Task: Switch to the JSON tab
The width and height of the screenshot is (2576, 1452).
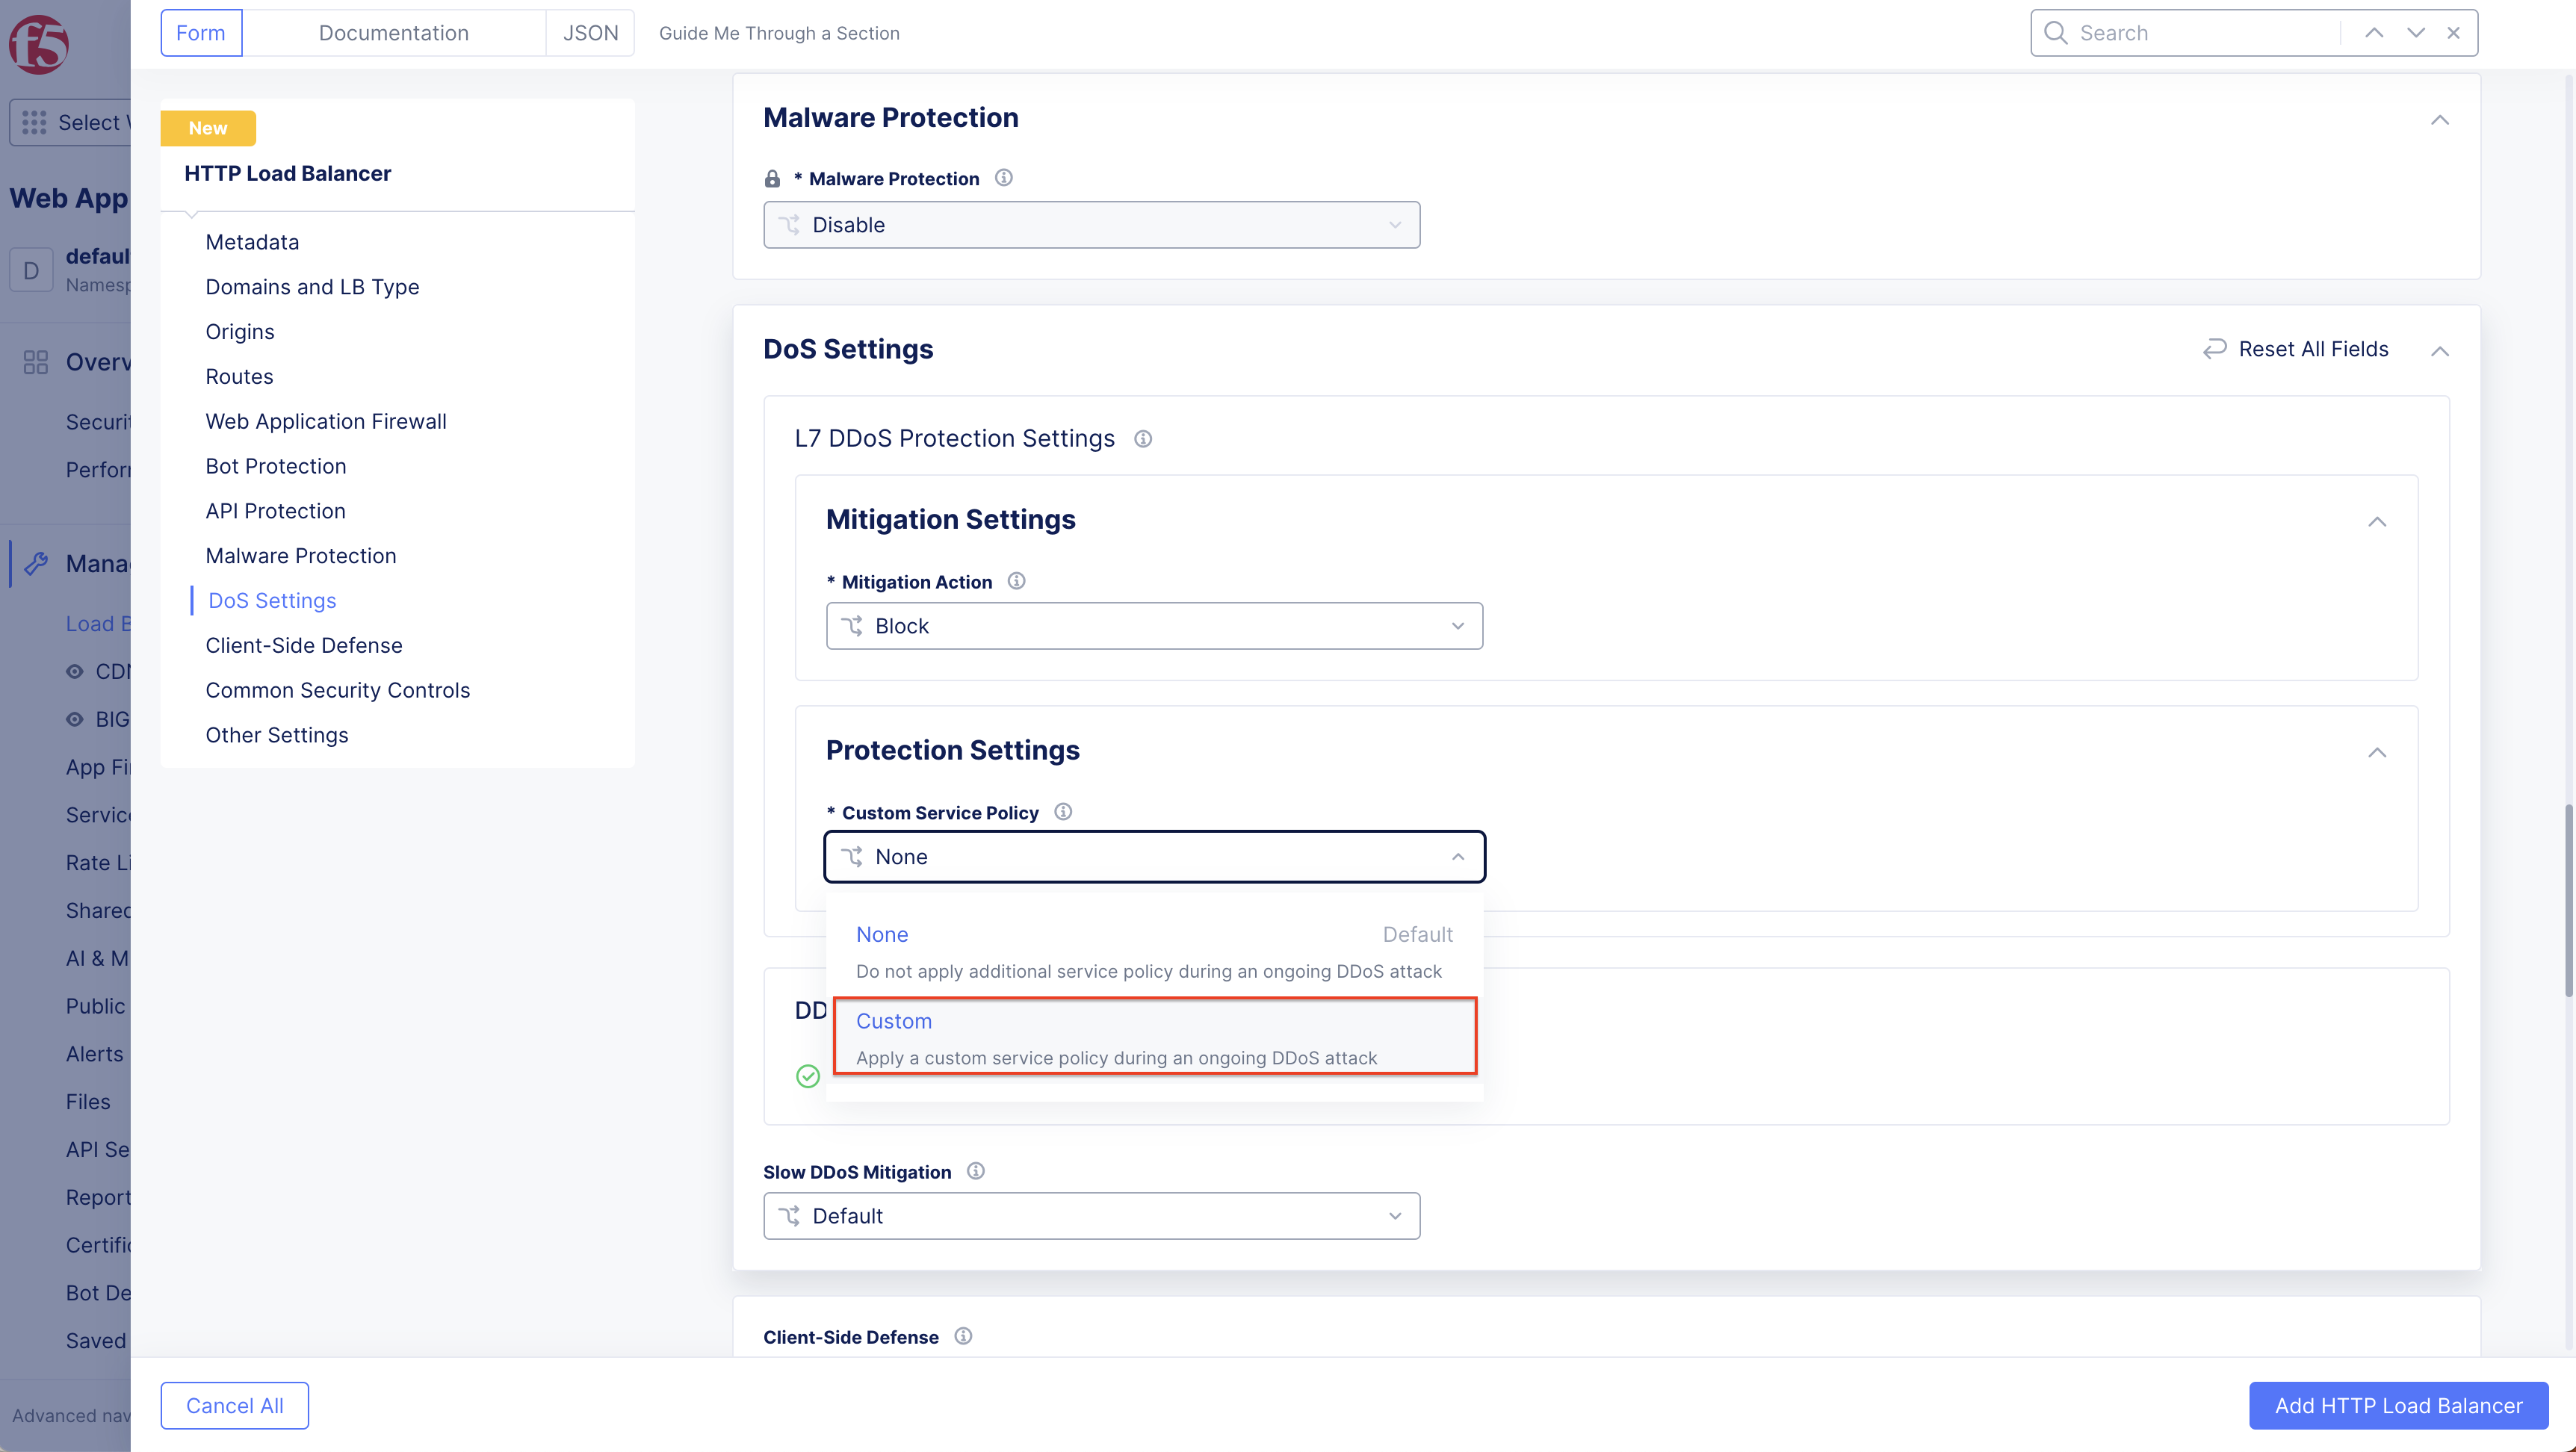Action: click(x=590, y=32)
